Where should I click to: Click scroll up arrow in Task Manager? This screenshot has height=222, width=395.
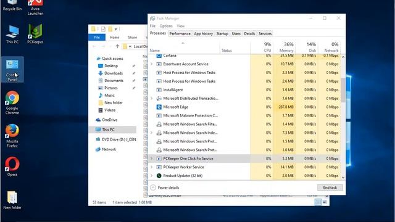pos(343,57)
